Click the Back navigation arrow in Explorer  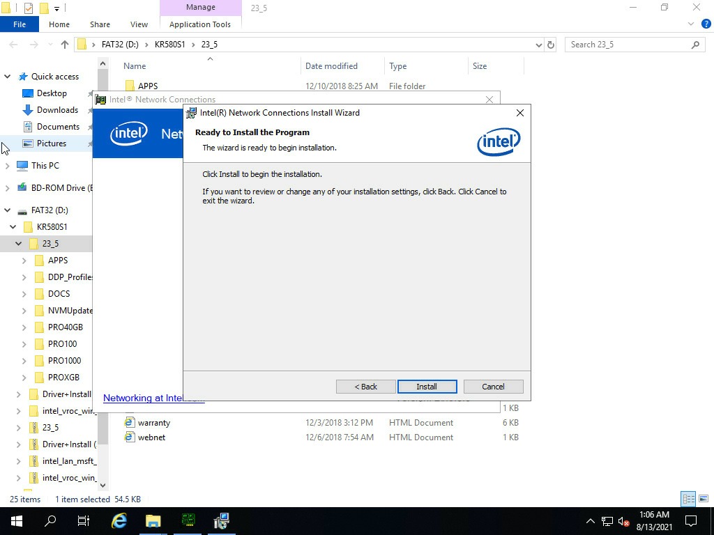pyautogui.click(x=14, y=45)
